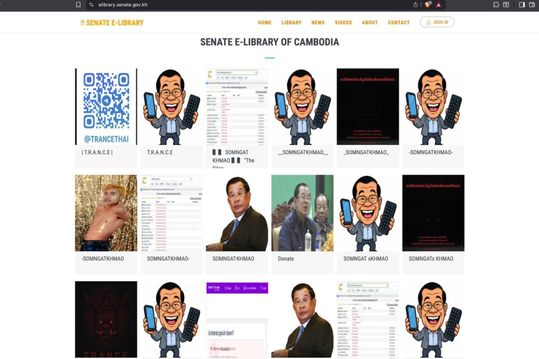Toggle the browser sidebar panel icon

point(522,5)
